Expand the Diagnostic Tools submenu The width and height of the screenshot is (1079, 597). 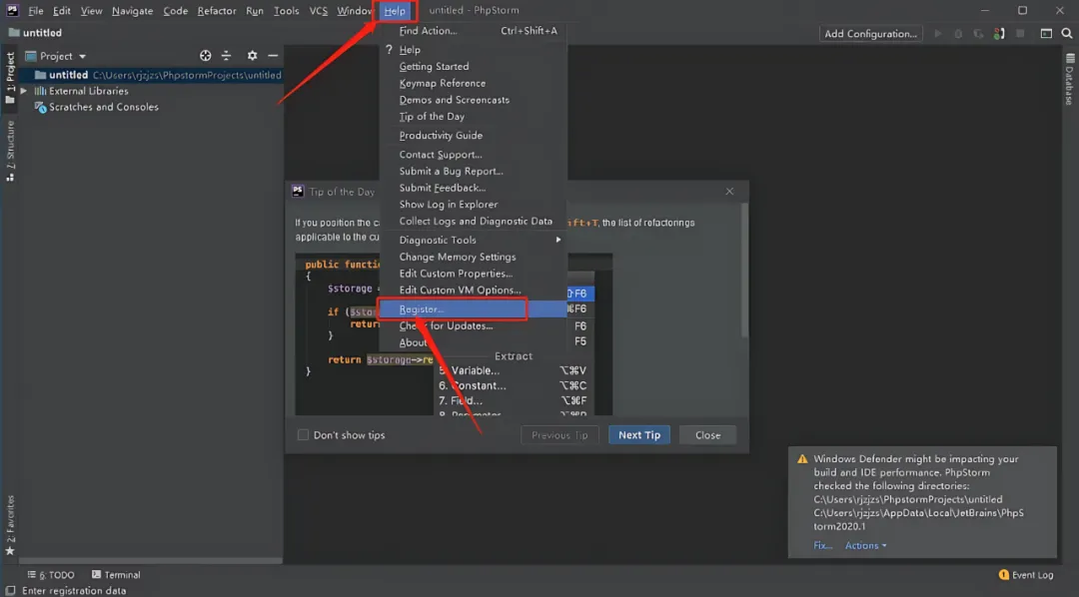click(x=473, y=240)
